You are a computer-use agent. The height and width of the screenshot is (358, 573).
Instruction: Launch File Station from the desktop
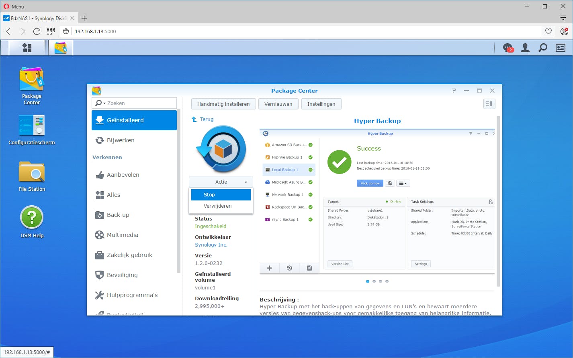point(32,176)
